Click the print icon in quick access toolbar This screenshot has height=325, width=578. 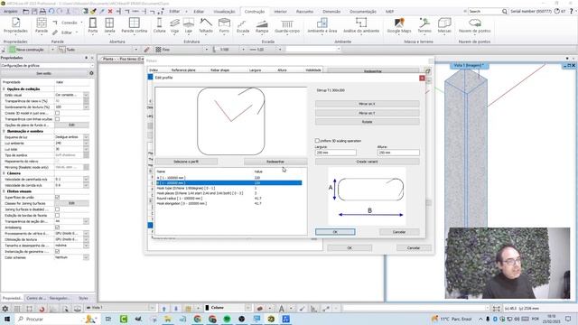pyautogui.click(x=42, y=12)
